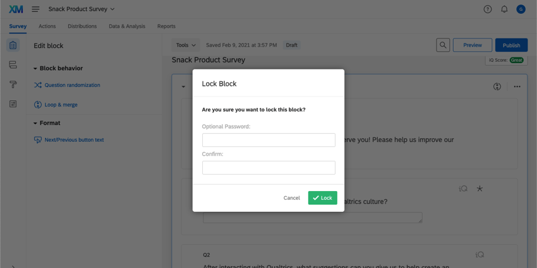Cancel the Lock Block dialog
Screen dimensions: 537x268
point(291,198)
